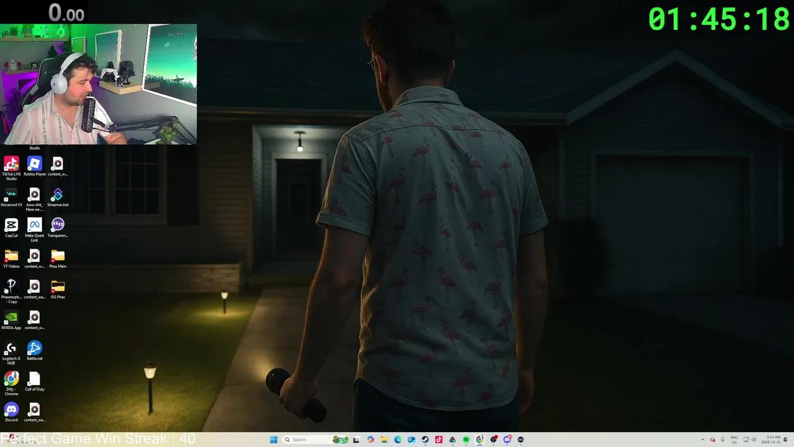This screenshot has height=447, width=794.
Task: Launch Voicemod V3
Action: 11,194
